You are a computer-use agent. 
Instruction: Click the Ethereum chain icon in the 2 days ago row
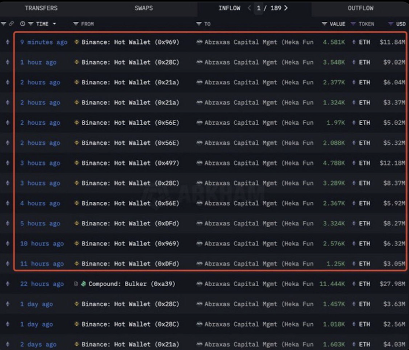tap(7, 344)
